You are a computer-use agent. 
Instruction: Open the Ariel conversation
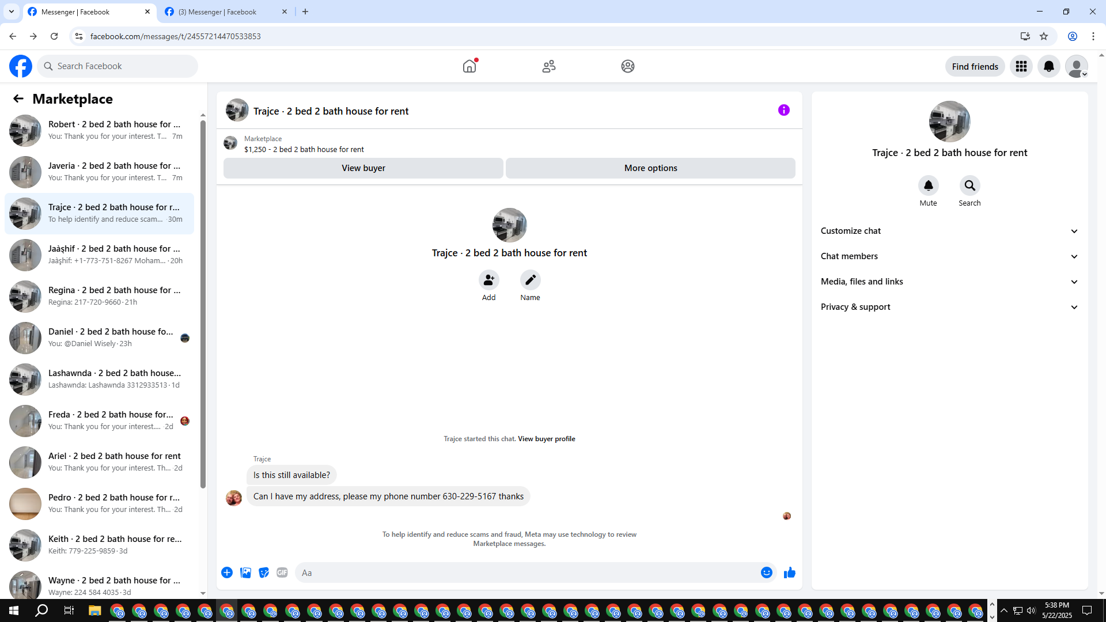tap(99, 462)
